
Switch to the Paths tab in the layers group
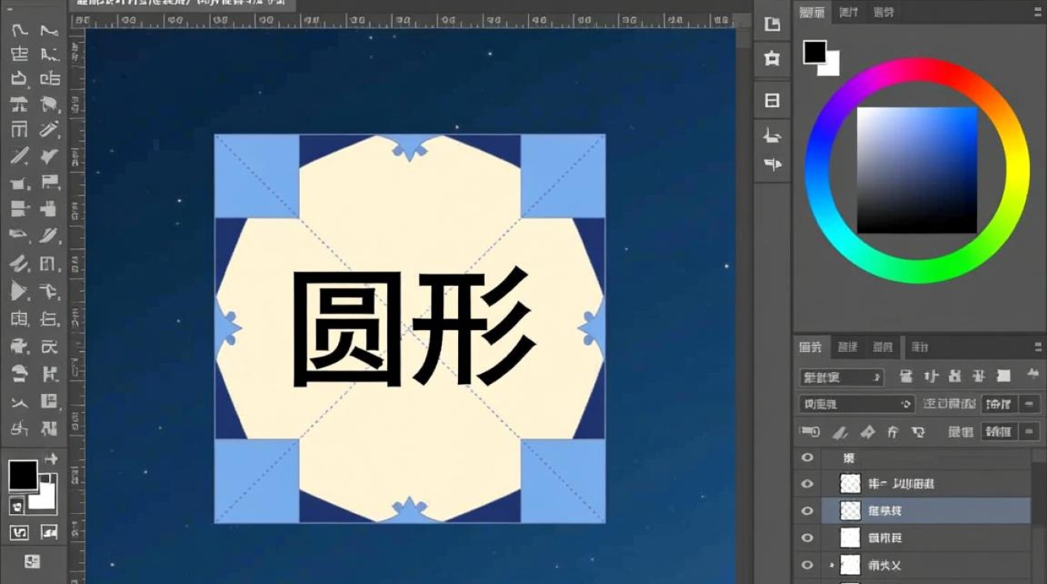pyautogui.click(x=883, y=347)
